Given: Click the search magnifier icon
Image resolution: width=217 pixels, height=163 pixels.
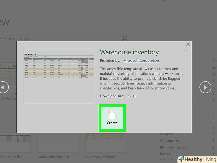Looking at the screenshot, I should click(124, 38).
